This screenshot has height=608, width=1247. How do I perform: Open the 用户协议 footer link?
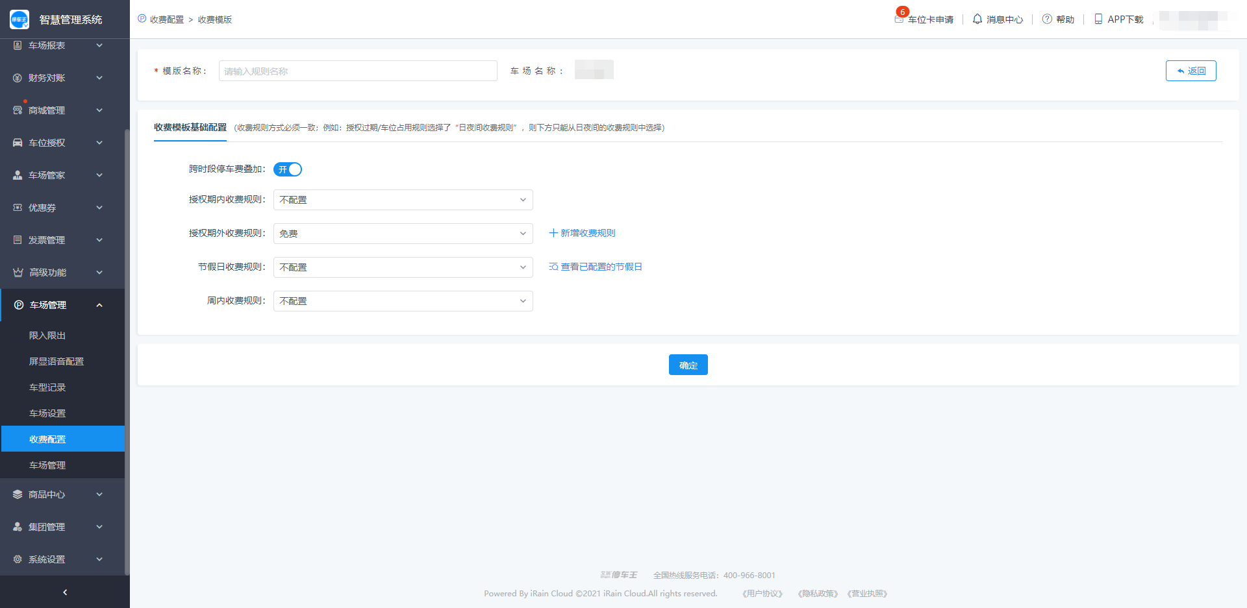coord(762,594)
